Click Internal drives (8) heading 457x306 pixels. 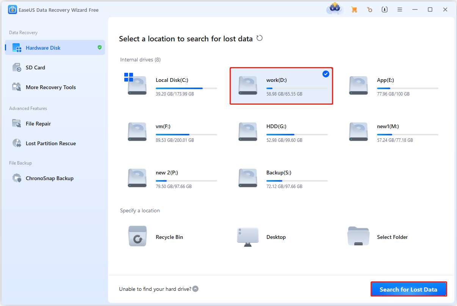(141, 60)
